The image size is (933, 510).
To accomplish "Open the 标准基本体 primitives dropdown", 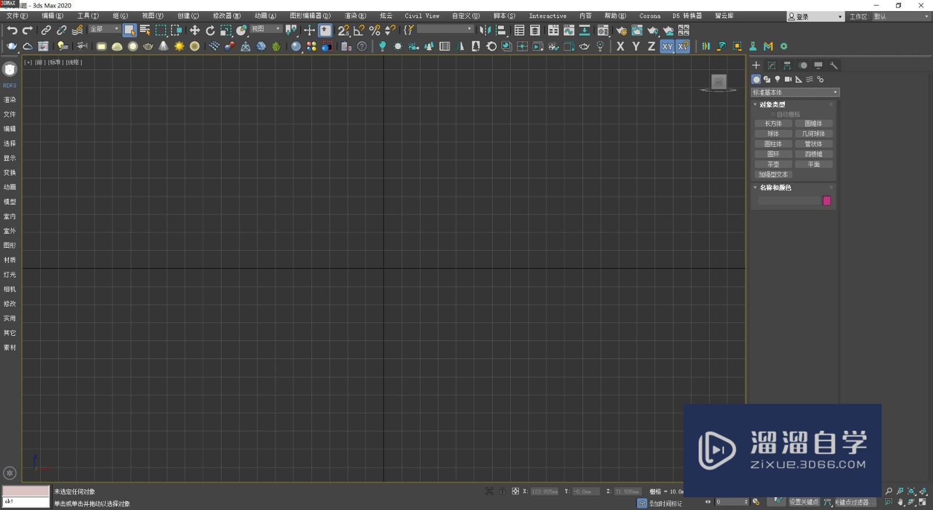I will [x=795, y=93].
